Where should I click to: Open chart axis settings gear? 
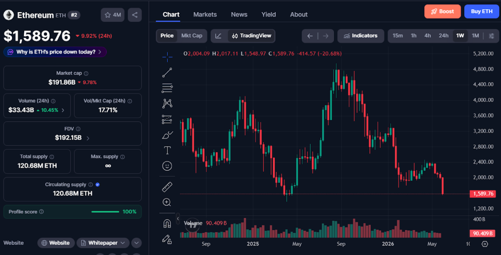coord(485,244)
